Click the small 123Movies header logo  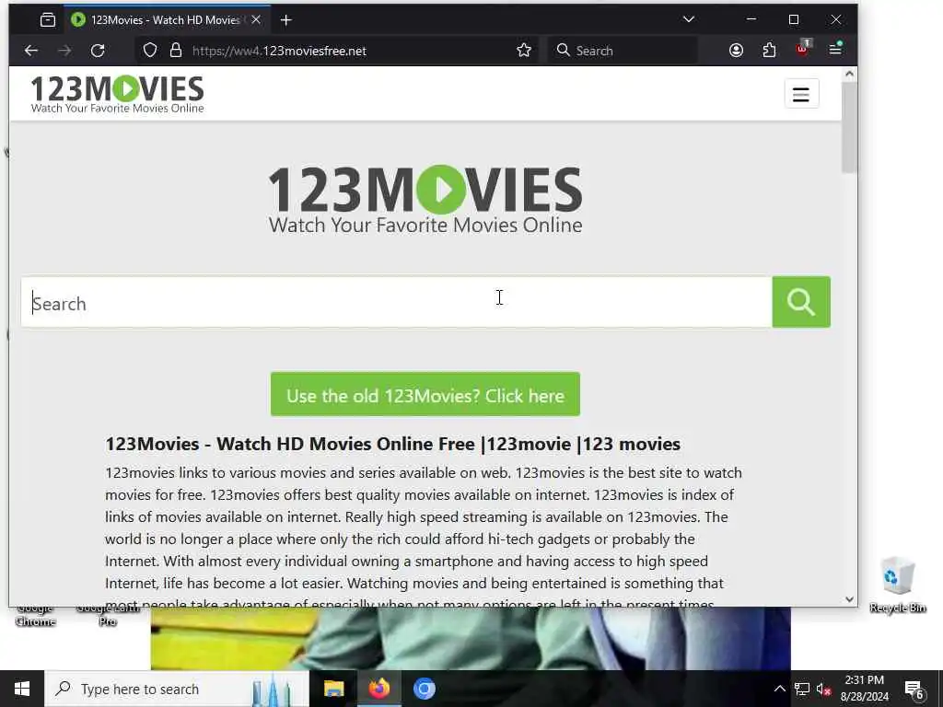tap(117, 94)
